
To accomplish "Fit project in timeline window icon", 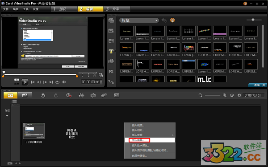I will point(232,95).
